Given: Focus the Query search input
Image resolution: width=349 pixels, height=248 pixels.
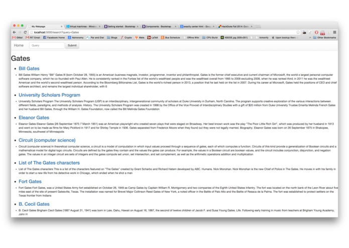Looking at the screenshot, I should click(x=47, y=45).
